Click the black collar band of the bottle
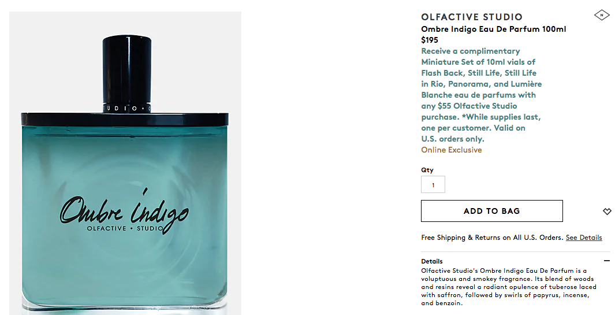This screenshot has width=615, height=315. (125, 118)
